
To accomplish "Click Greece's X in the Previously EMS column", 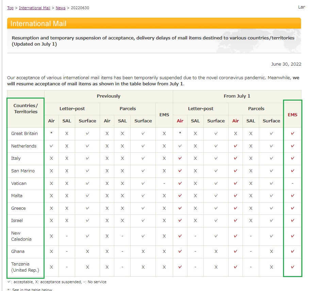I will click(x=164, y=208).
